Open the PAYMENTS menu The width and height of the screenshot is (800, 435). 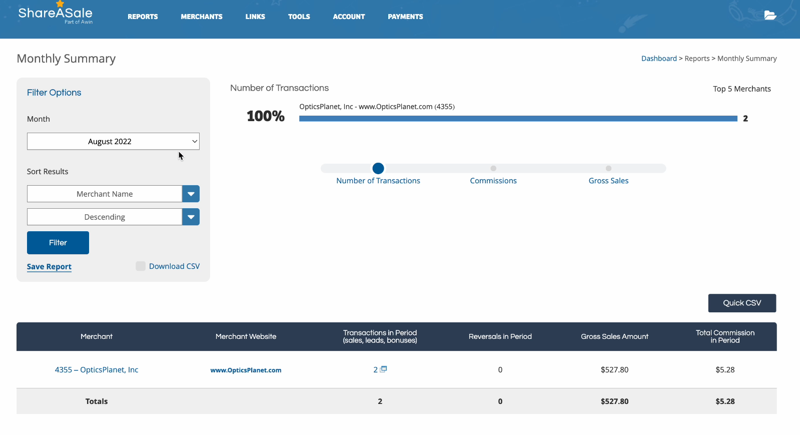(x=405, y=17)
